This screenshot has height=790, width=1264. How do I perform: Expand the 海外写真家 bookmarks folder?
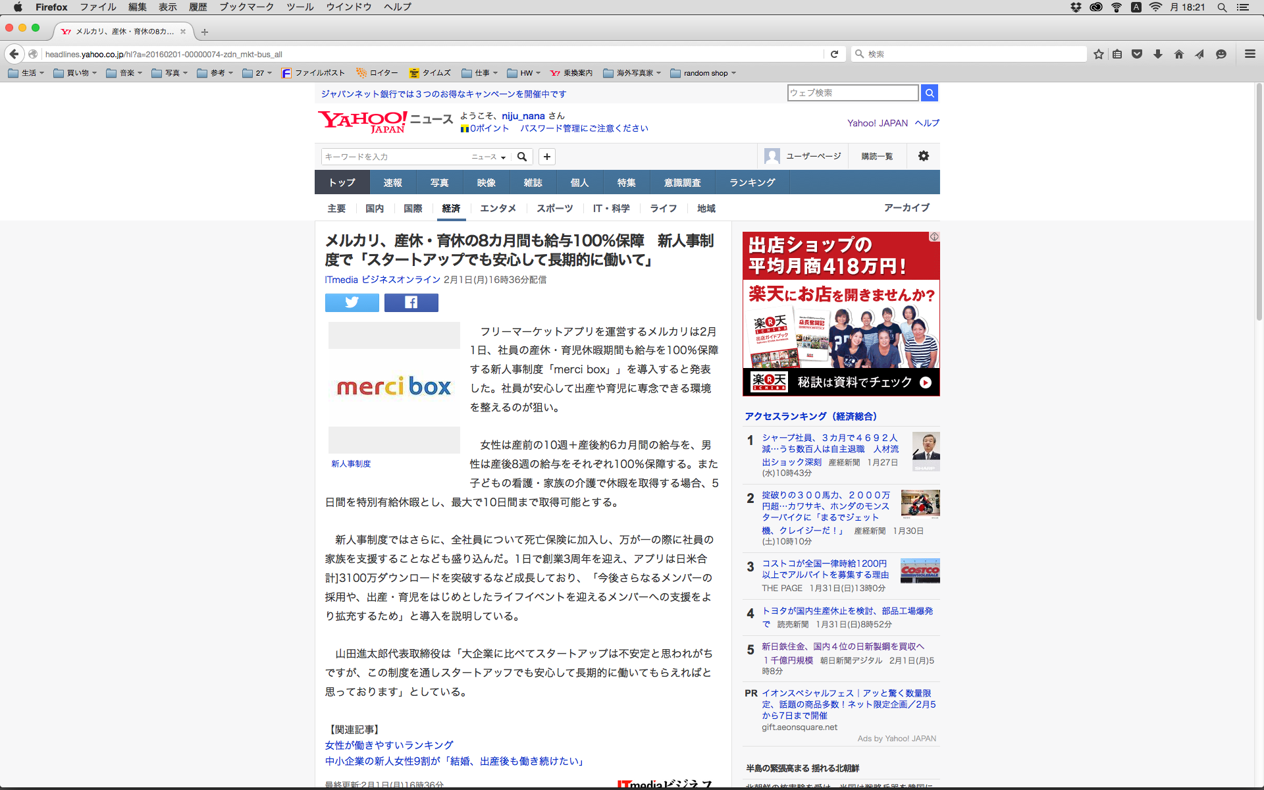click(x=632, y=73)
